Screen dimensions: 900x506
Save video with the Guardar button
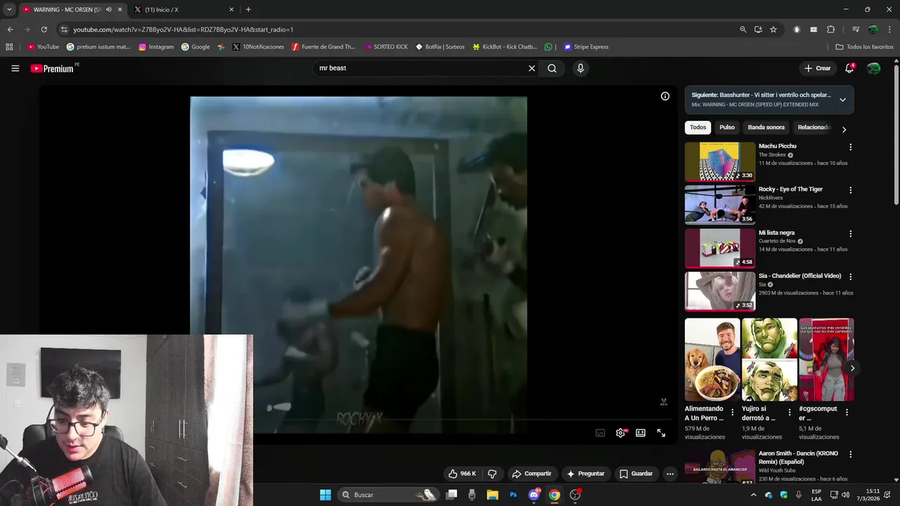pos(636,474)
